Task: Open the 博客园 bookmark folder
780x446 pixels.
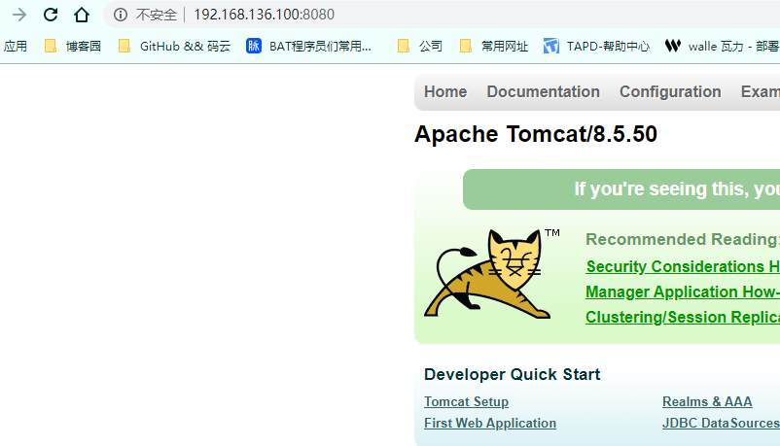Action: click(x=73, y=47)
